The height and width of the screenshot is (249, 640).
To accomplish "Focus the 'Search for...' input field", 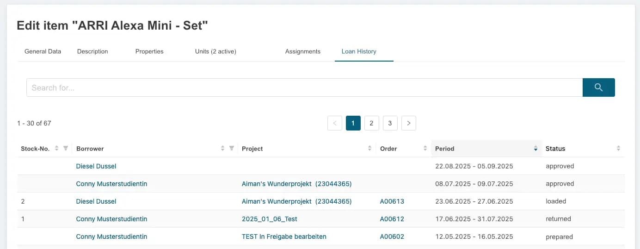I will click(x=304, y=87).
